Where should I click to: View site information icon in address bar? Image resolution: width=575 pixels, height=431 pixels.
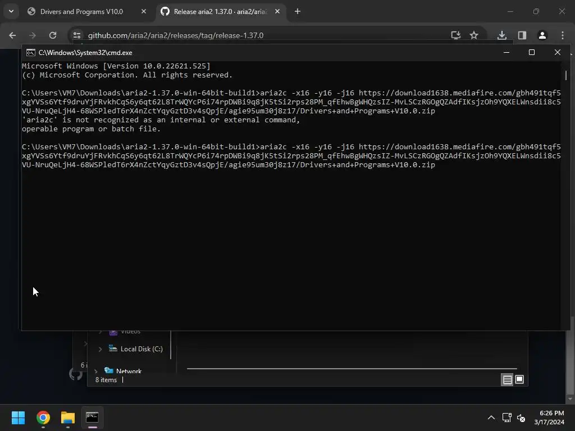(77, 35)
